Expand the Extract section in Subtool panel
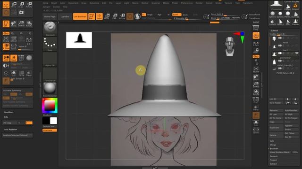Image resolution: width=302 pixels, height=169 pixels. point(273,164)
